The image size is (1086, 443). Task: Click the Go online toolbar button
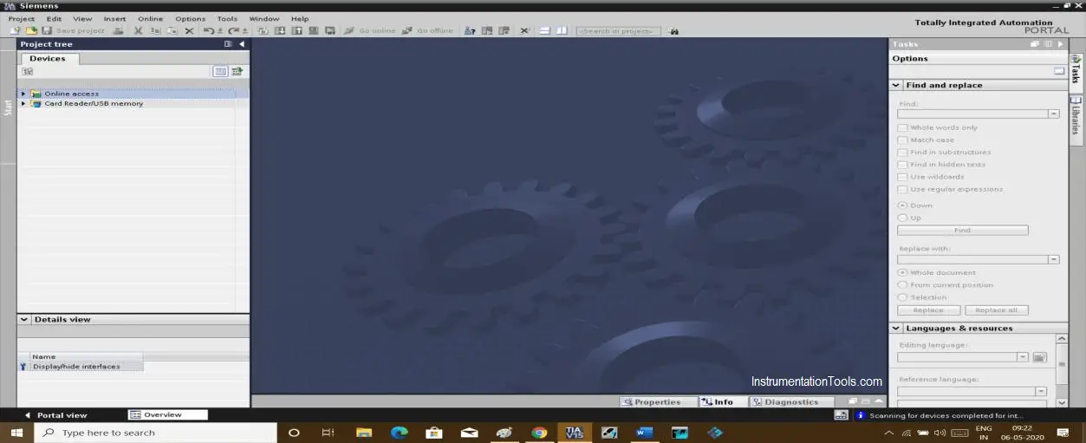click(369, 30)
